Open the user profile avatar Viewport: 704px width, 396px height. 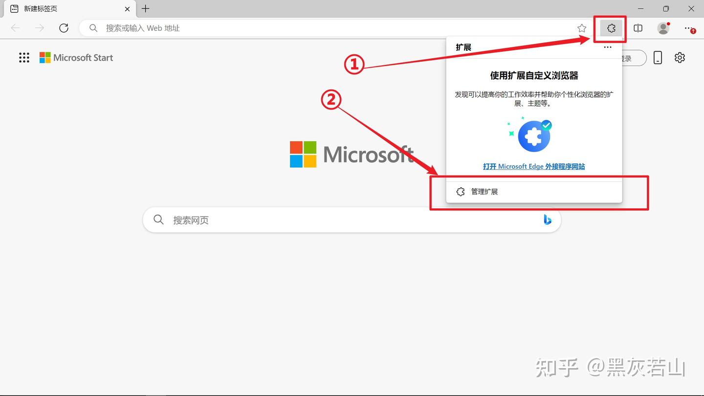point(663,28)
